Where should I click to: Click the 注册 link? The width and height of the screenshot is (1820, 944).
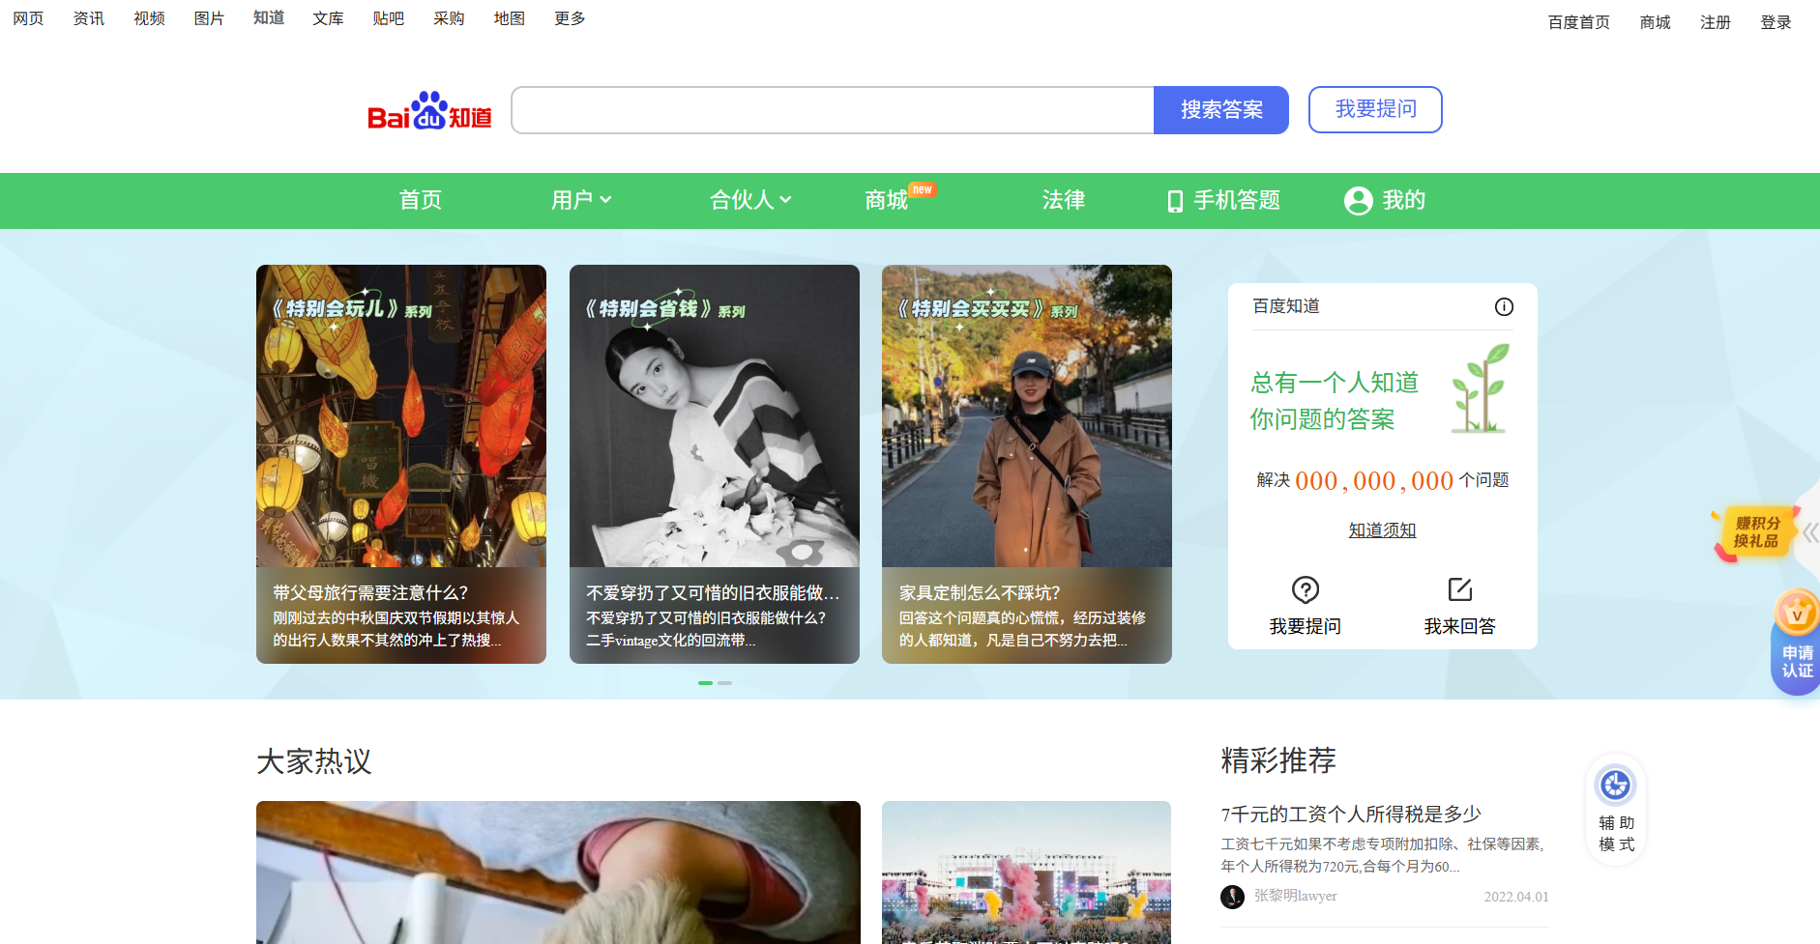(1716, 22)
